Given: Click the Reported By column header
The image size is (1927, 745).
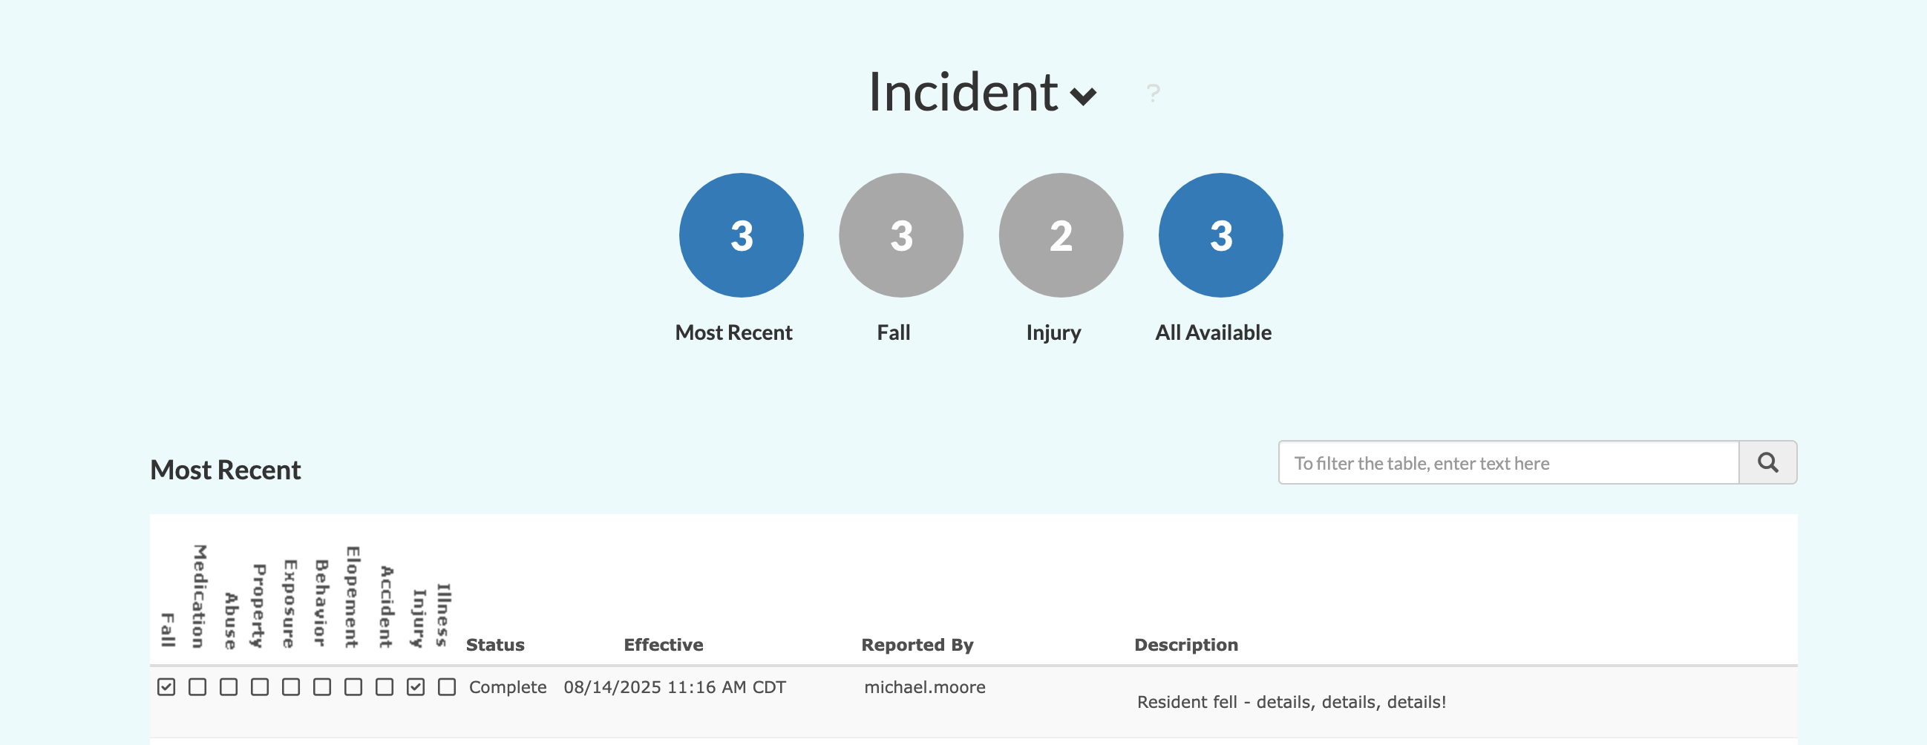Looking at the screenshot, I should [917, 645].
